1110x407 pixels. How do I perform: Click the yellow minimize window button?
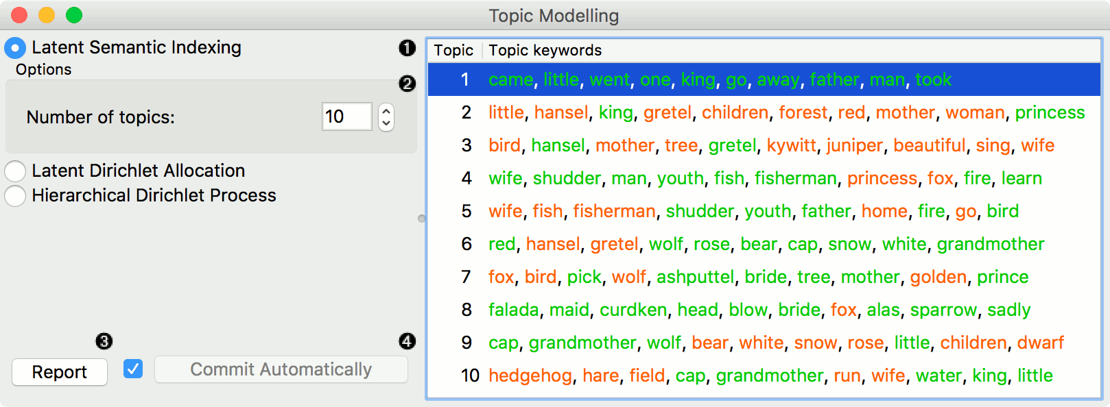tap(47, 15)
